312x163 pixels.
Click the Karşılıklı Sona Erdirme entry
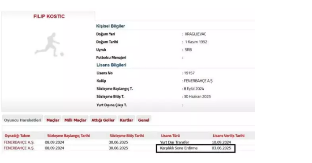pyautogui.click(x=178, y=148)
